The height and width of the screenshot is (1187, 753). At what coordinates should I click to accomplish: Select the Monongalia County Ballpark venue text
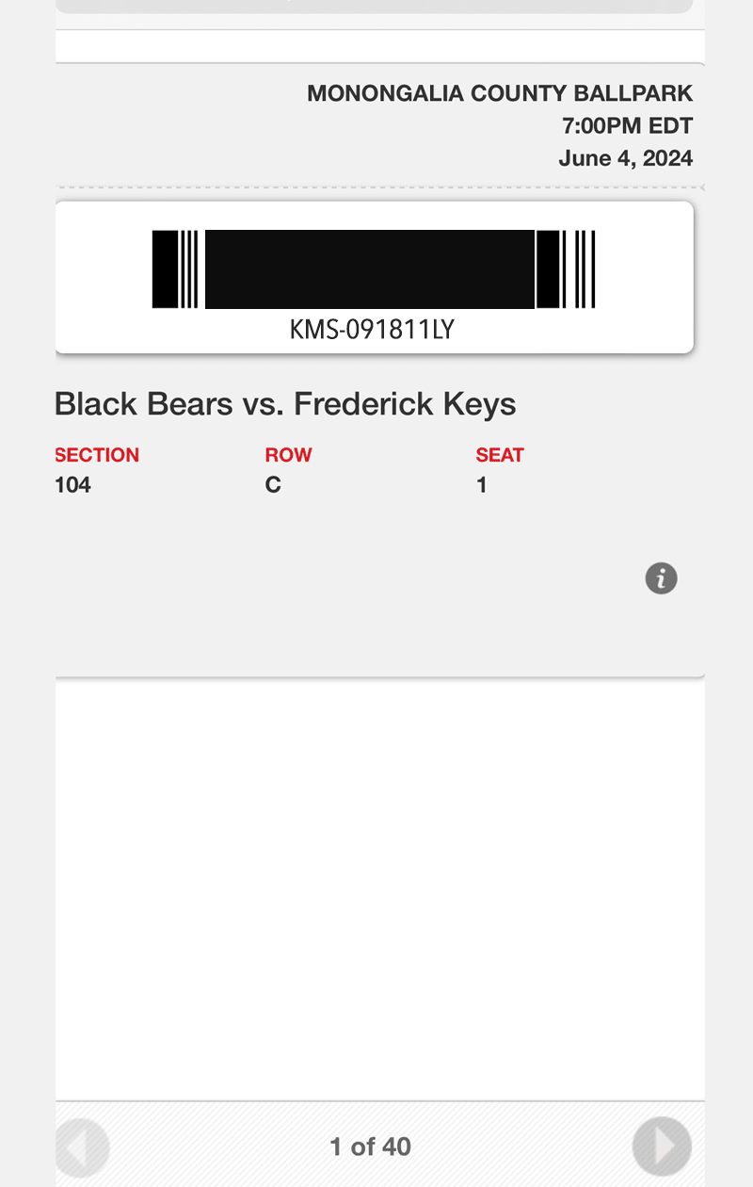pos(500,93)
